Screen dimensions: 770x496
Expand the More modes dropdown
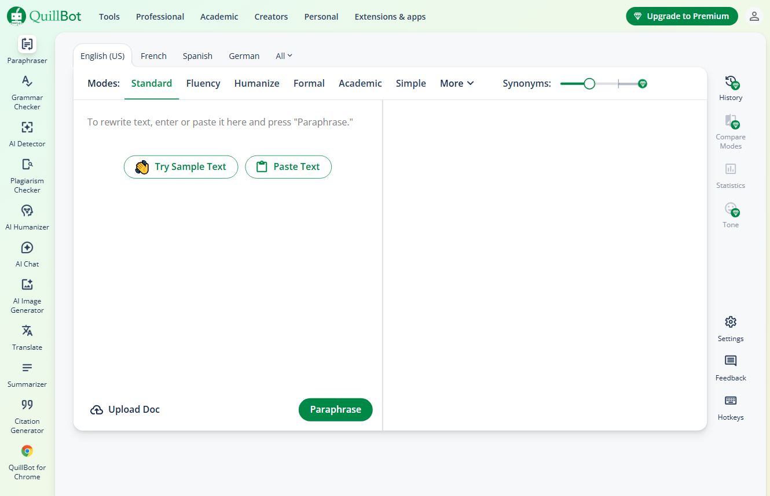tap(457, 83)
